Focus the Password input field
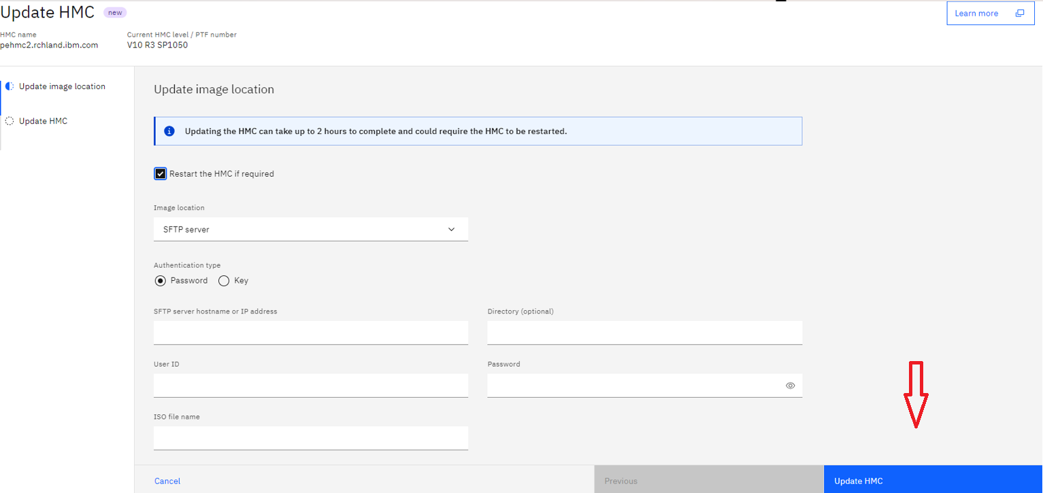The image size is (1043, 493). click(x=645, y=386)
